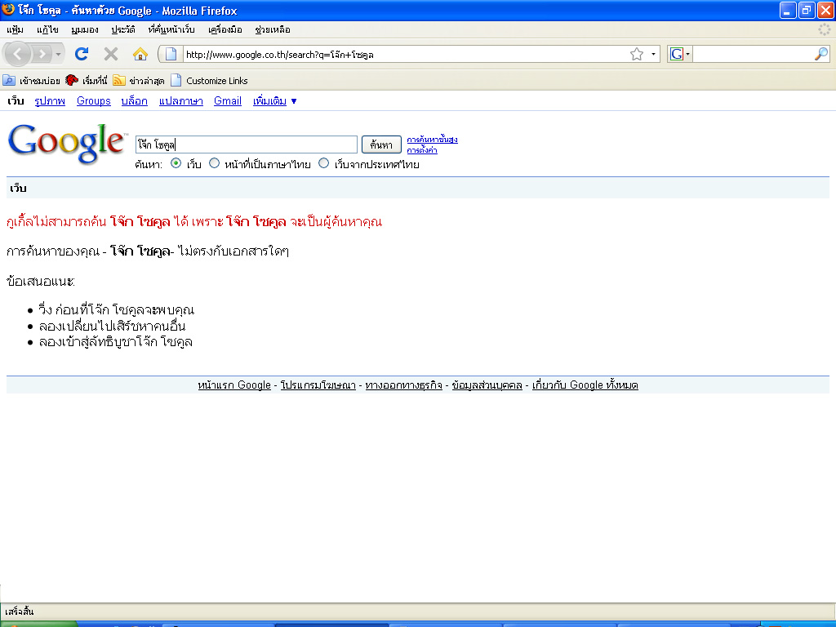Open the Gmail link
836x627 pixels.
click(228, 100)
